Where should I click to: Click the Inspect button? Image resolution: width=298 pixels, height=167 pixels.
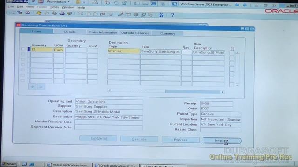click(222, 141)
